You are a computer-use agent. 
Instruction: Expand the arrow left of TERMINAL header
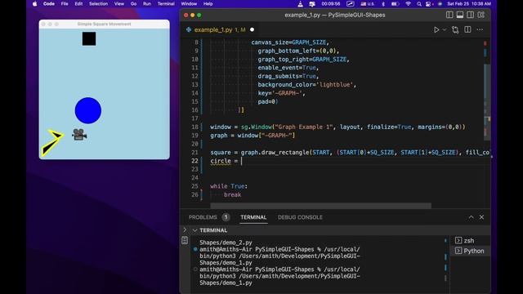click(x=186, y=230)
